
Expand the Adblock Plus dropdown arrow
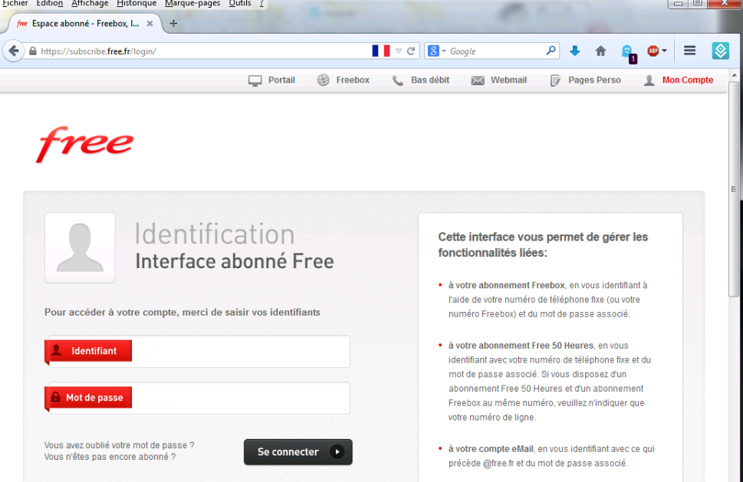[x=664, y=51]
